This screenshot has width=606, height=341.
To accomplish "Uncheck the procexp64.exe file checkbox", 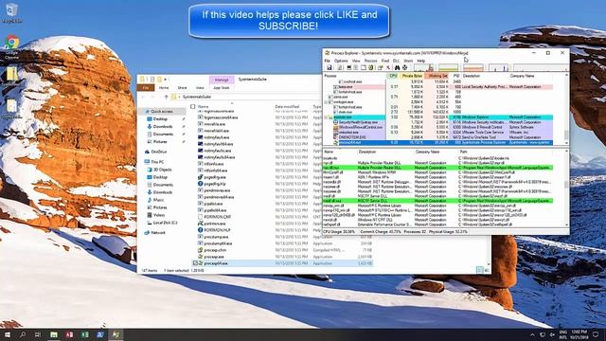I will [x=196, y=263].
